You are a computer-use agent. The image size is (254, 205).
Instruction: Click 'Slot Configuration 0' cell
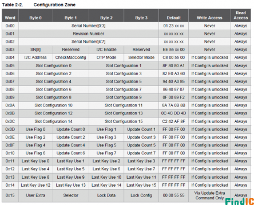tap(54, 65)
